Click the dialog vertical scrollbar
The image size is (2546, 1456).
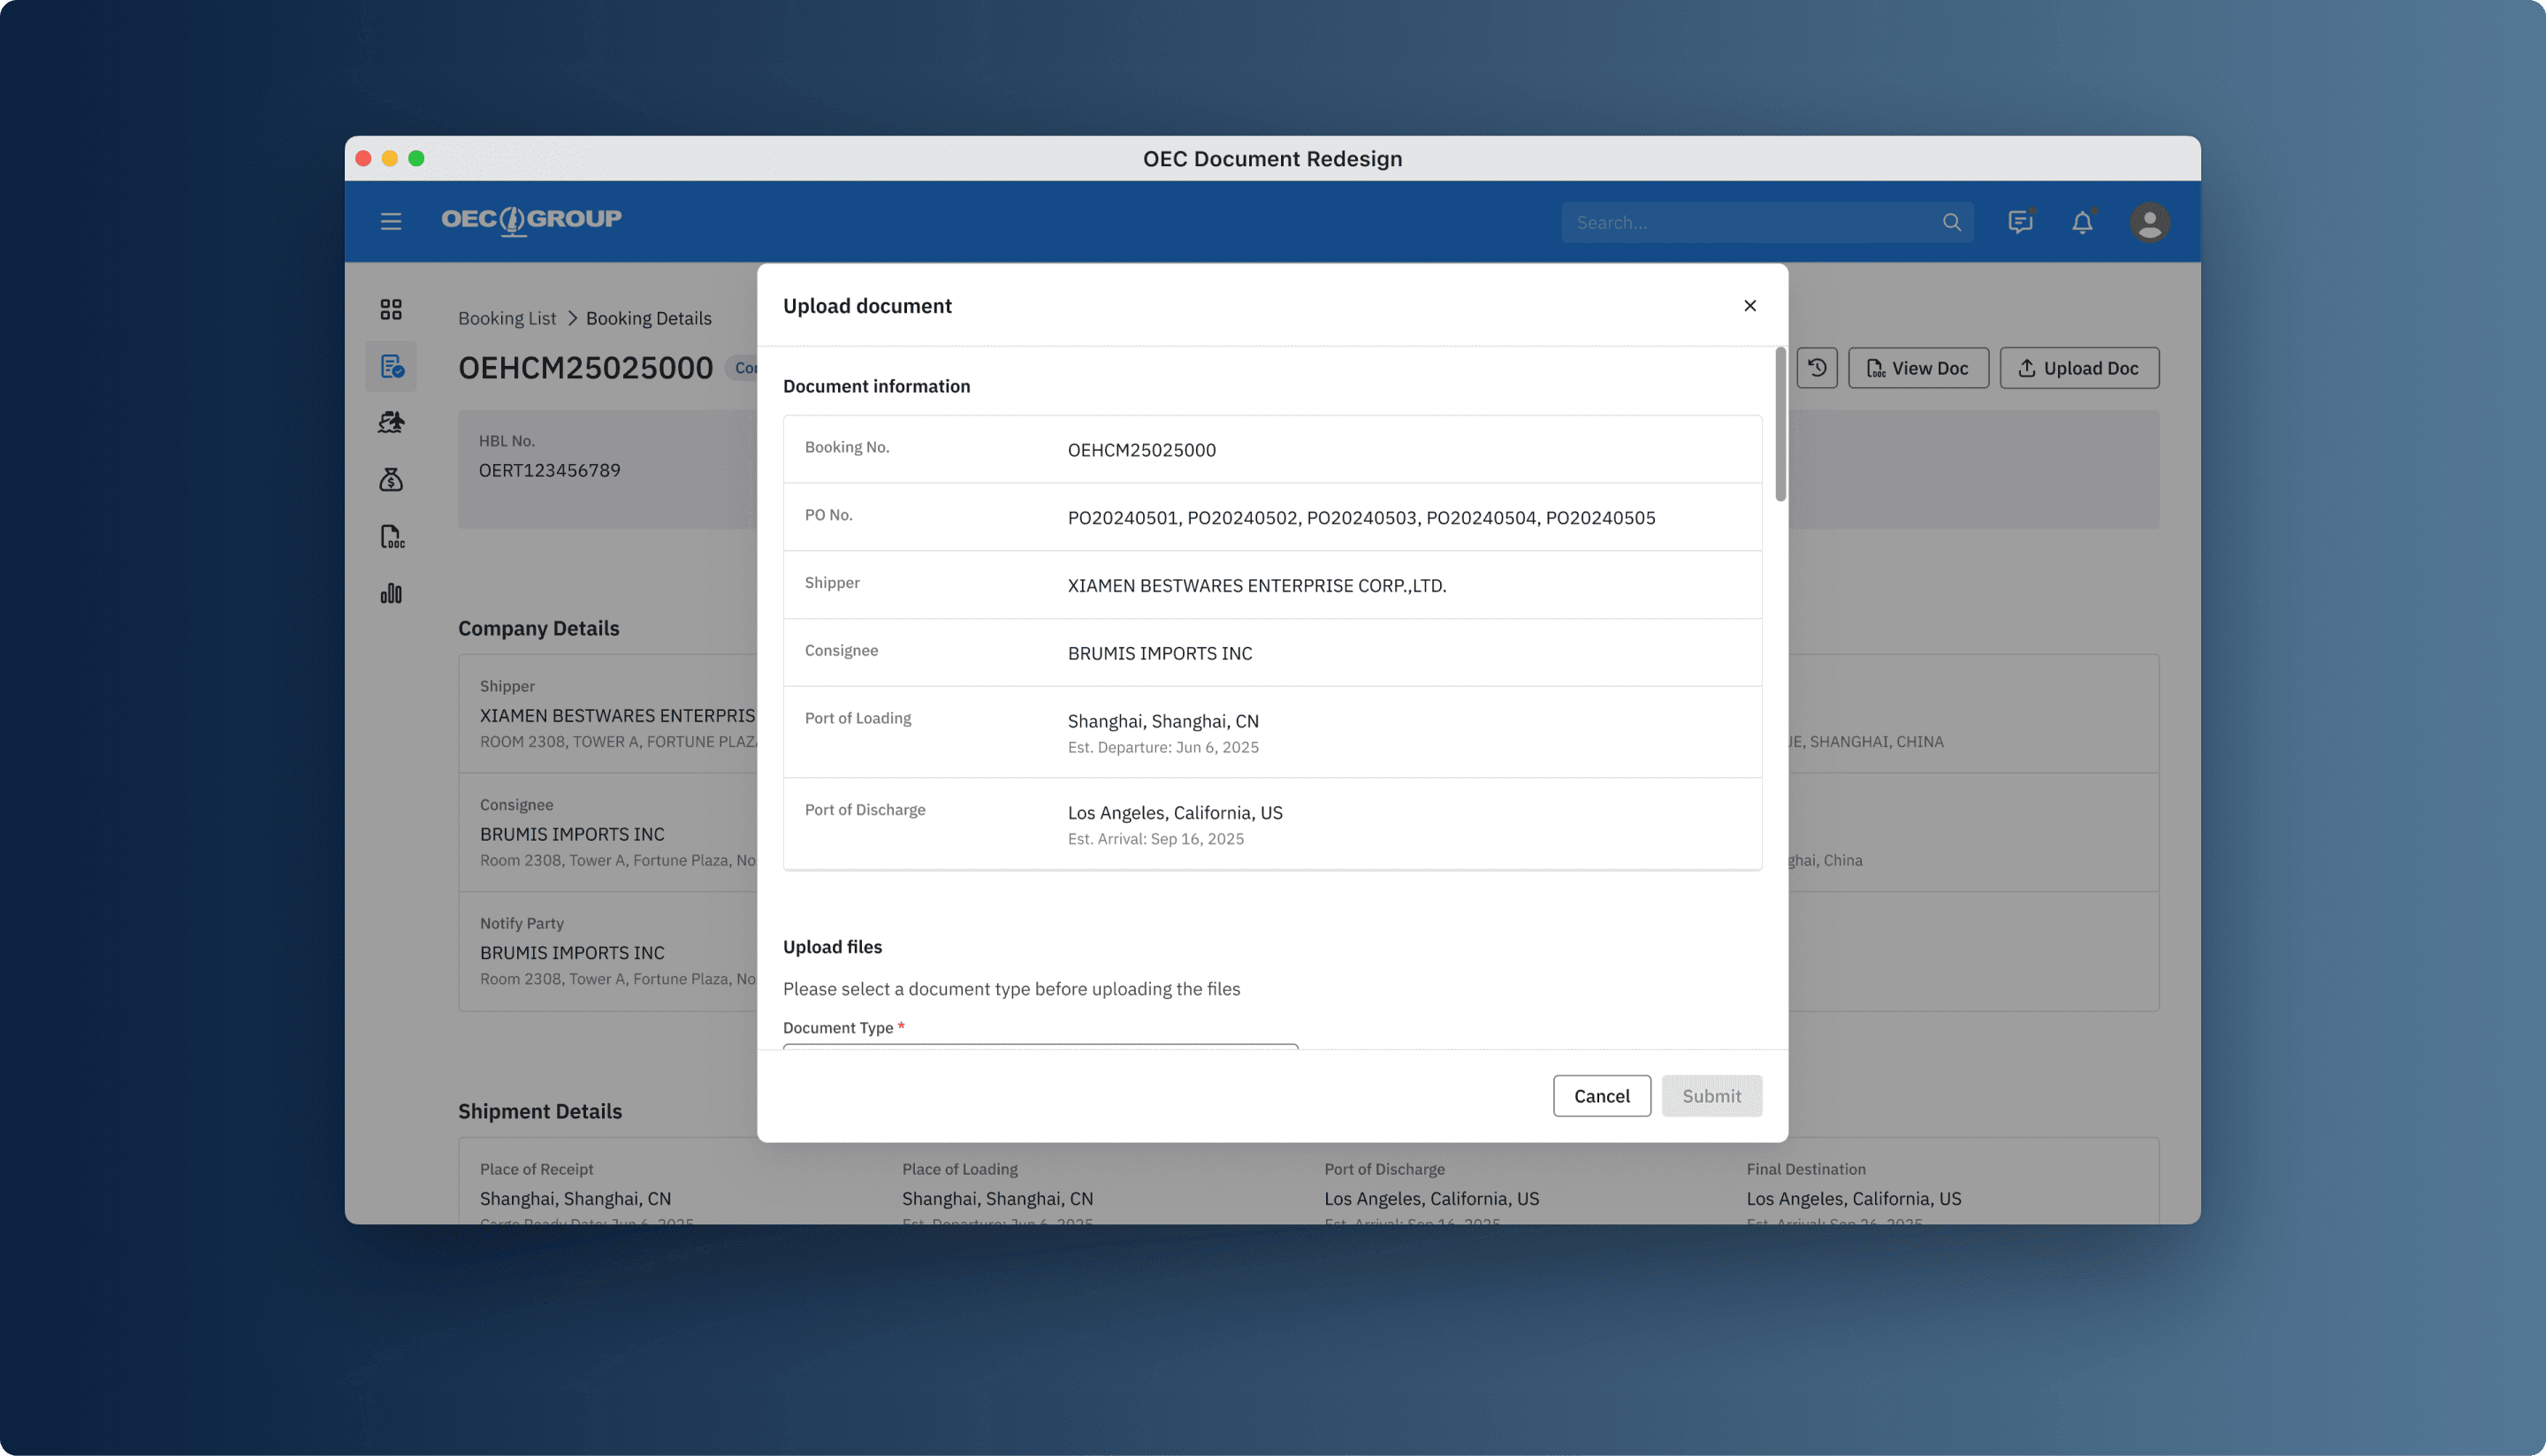(1780, 425)
